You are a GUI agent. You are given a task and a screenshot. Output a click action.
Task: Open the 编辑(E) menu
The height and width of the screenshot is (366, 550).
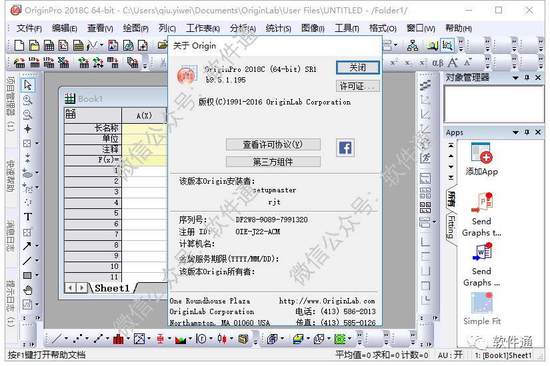(x=64, y=28)
